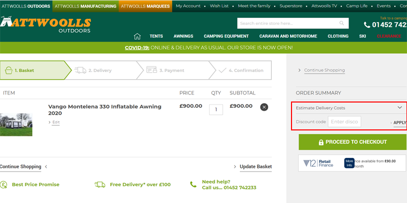Click the quantity field for the awning
The image size is (407, 203).
pyautogui.click(x=216, y=110)
